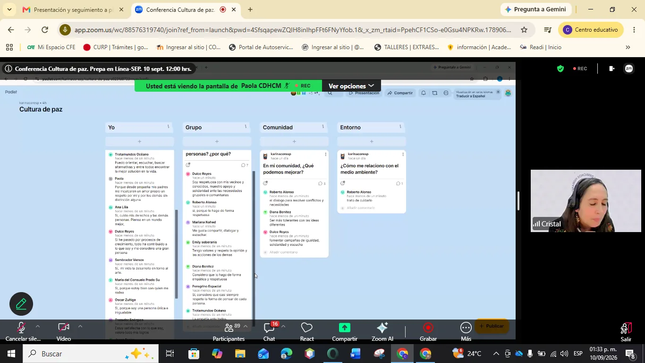Click the annotation pencil circle button
645x363 pixels.
(21, 304)
